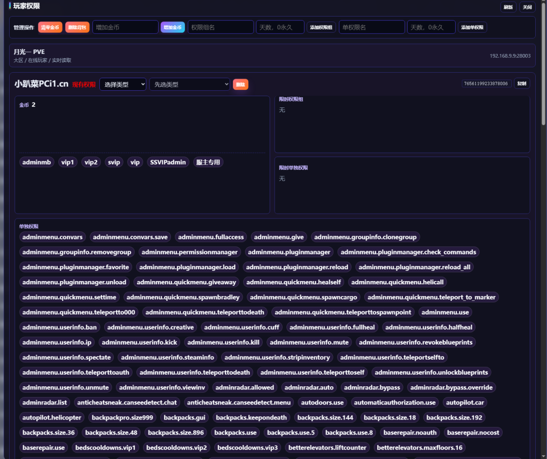Select the vip1 group chip
This screenshot has width=547, height=459.
tap(68, 162)
